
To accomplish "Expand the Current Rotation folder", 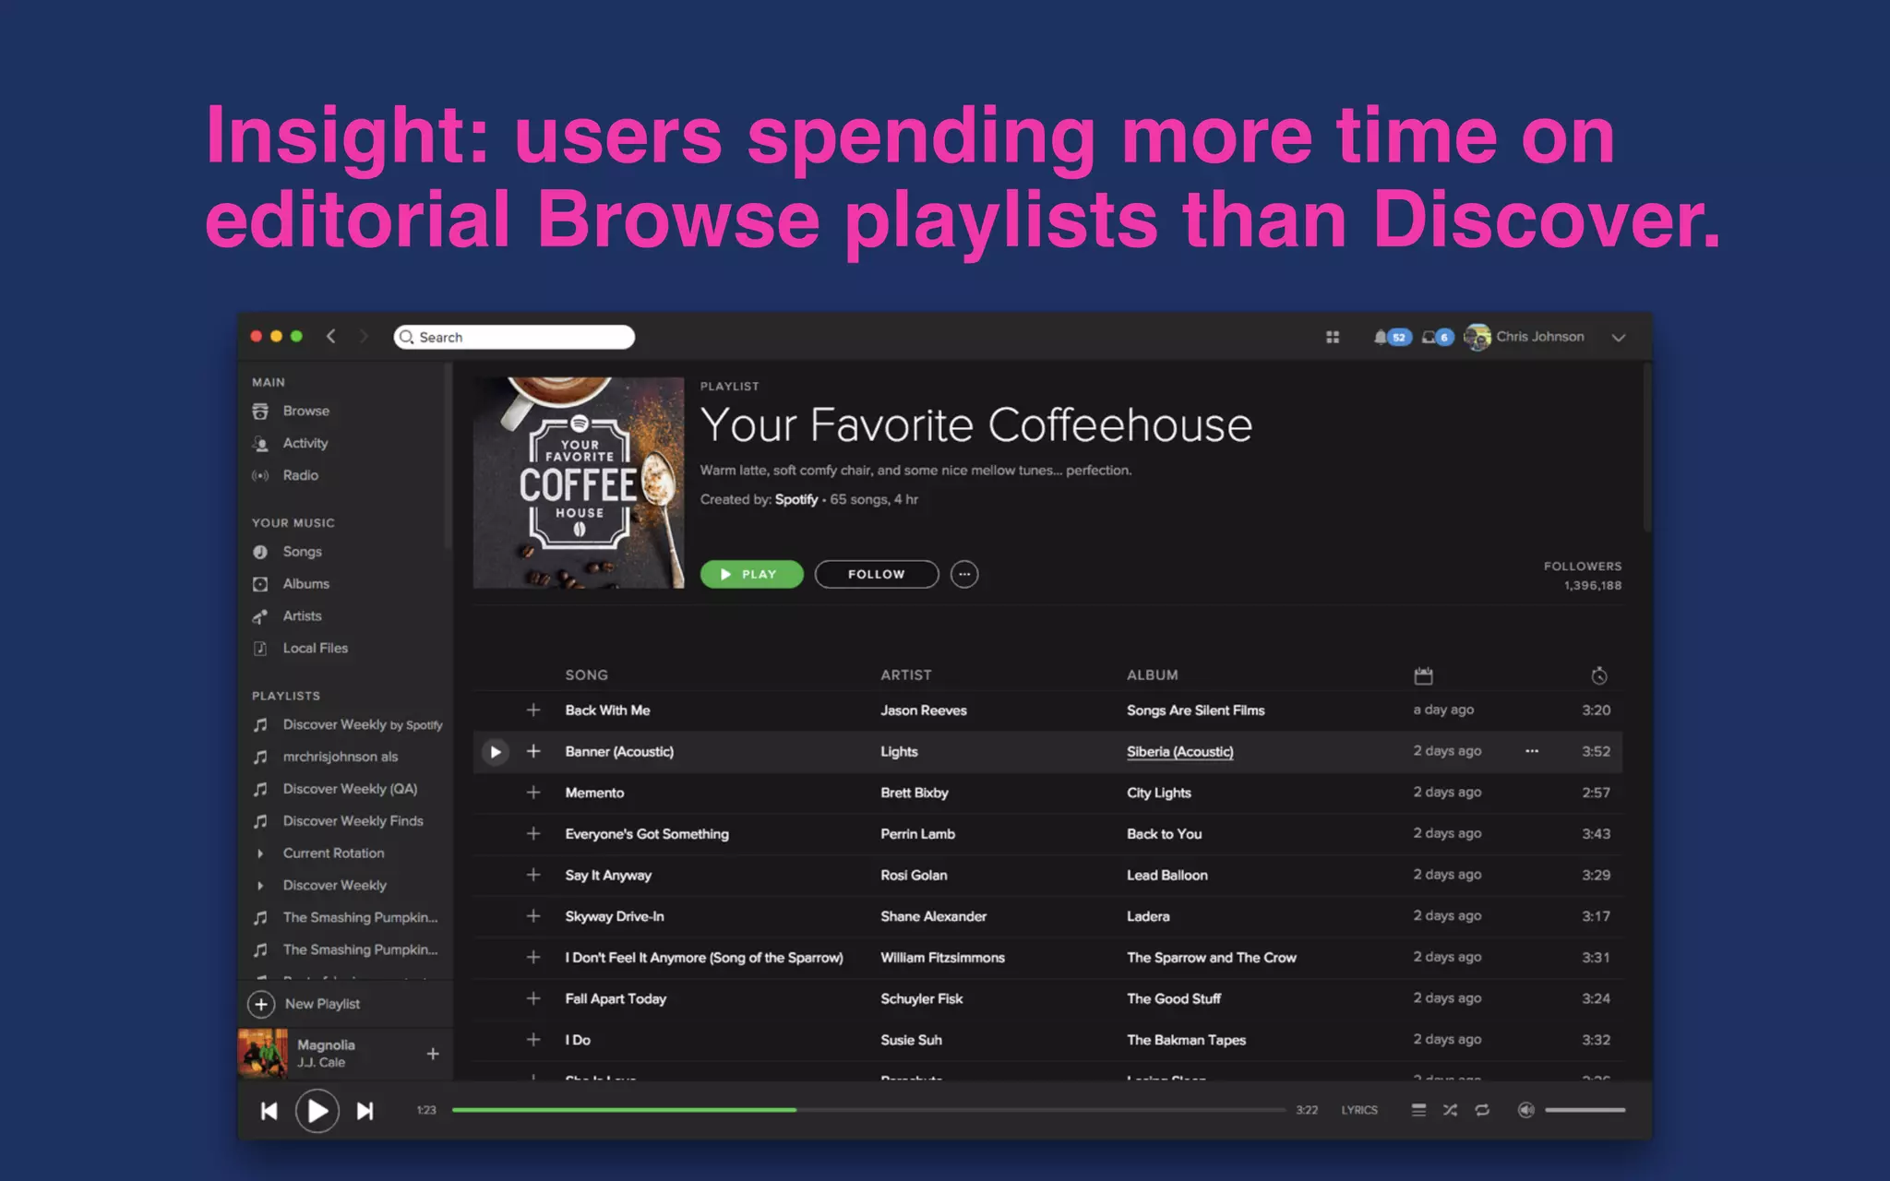I will tap(260, 853).
